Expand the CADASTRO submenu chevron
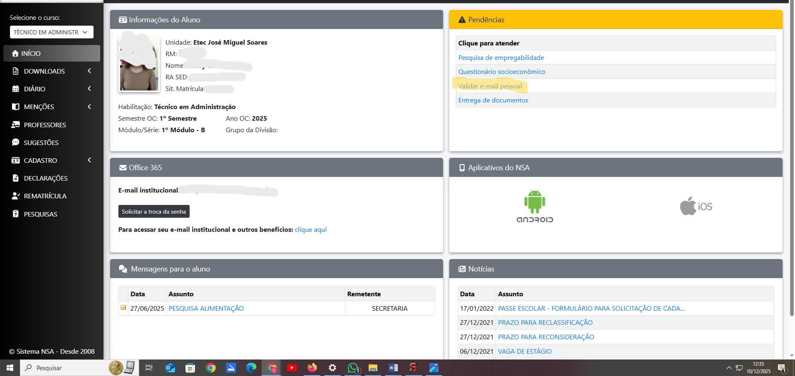The image size is (795, 376). [89, 160]
